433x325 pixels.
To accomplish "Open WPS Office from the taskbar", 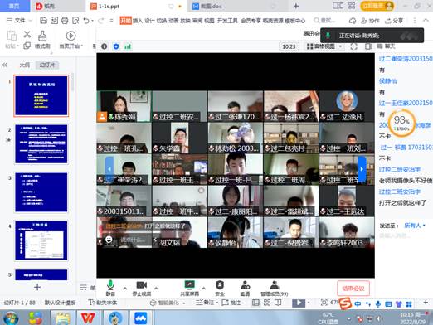I will [88, 318].
